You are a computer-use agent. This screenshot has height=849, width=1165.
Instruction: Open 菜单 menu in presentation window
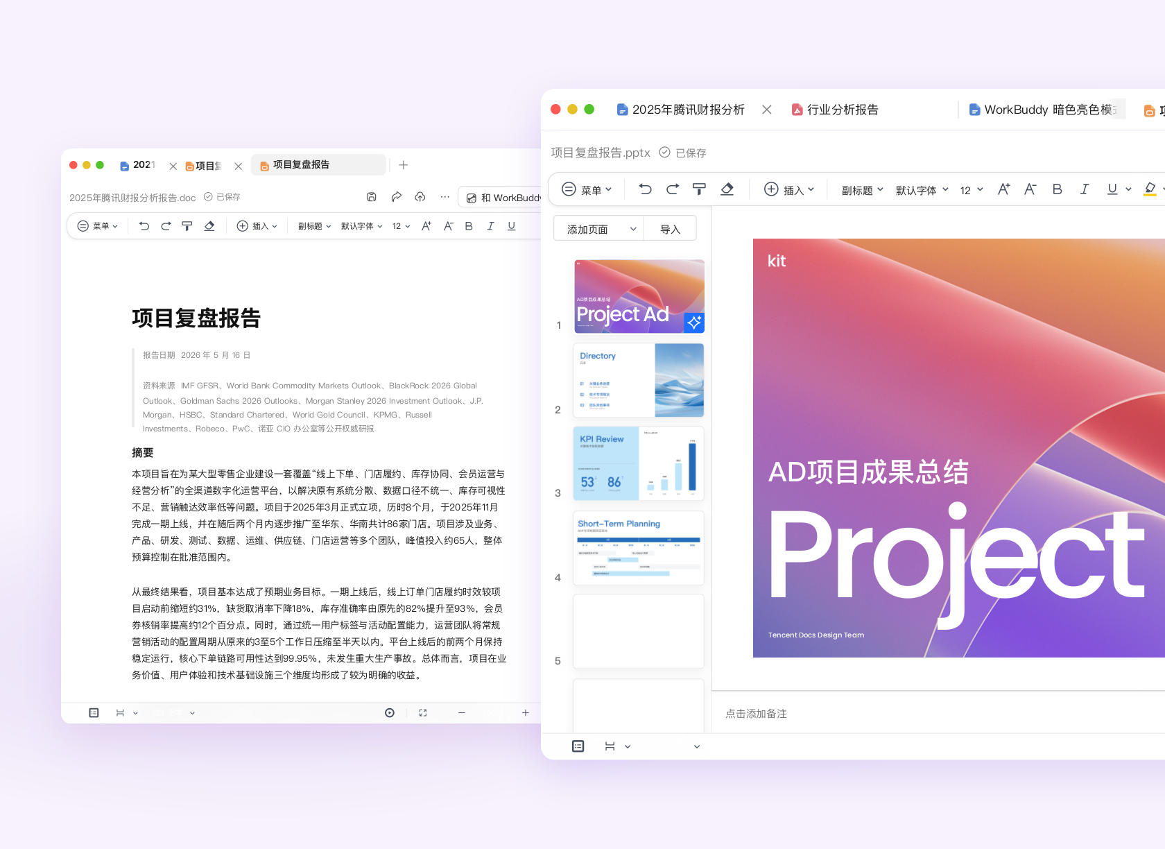(587, 189)
